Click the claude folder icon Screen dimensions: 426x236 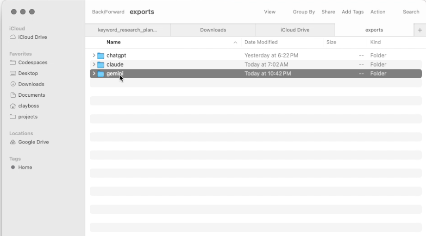101,65
